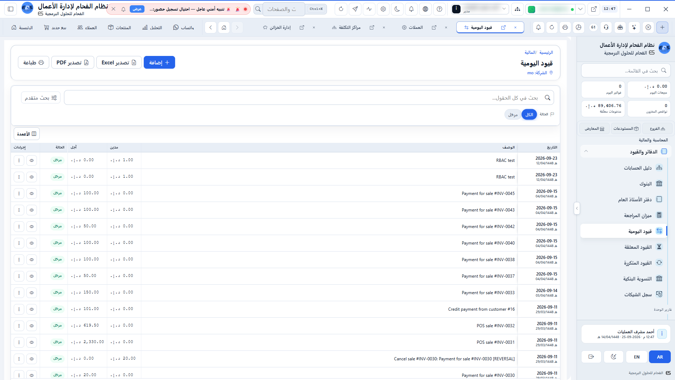Switch interface language to EN
675x380 pixels.
point(637,357)
